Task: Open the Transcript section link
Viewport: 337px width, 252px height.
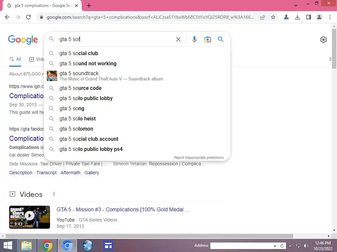Action: point(46,173)
